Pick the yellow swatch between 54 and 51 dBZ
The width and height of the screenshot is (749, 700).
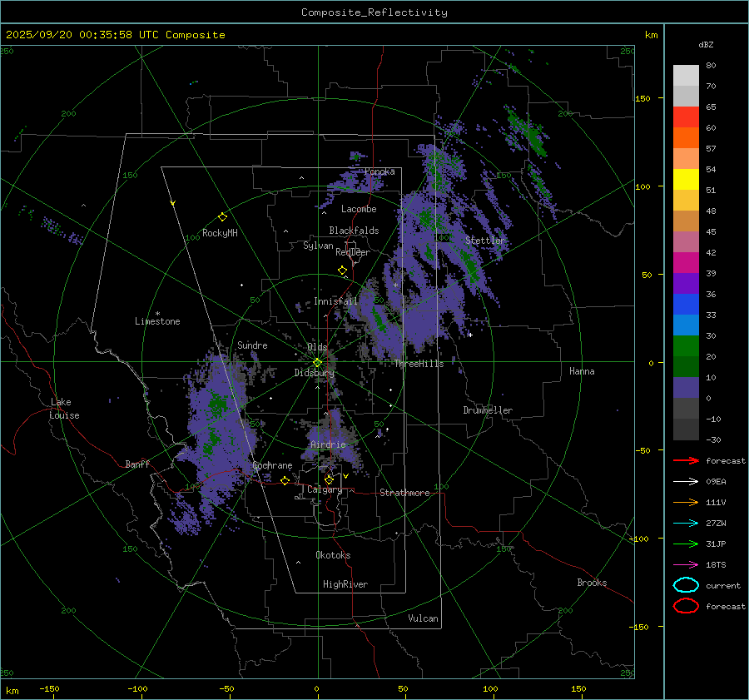pos(686,180)
